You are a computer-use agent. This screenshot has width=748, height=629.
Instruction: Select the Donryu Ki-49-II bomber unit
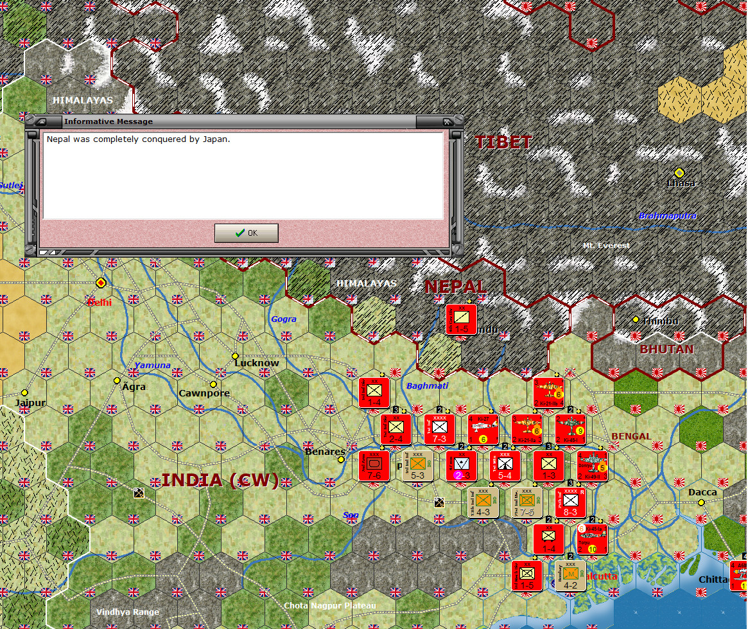(591, 465)
